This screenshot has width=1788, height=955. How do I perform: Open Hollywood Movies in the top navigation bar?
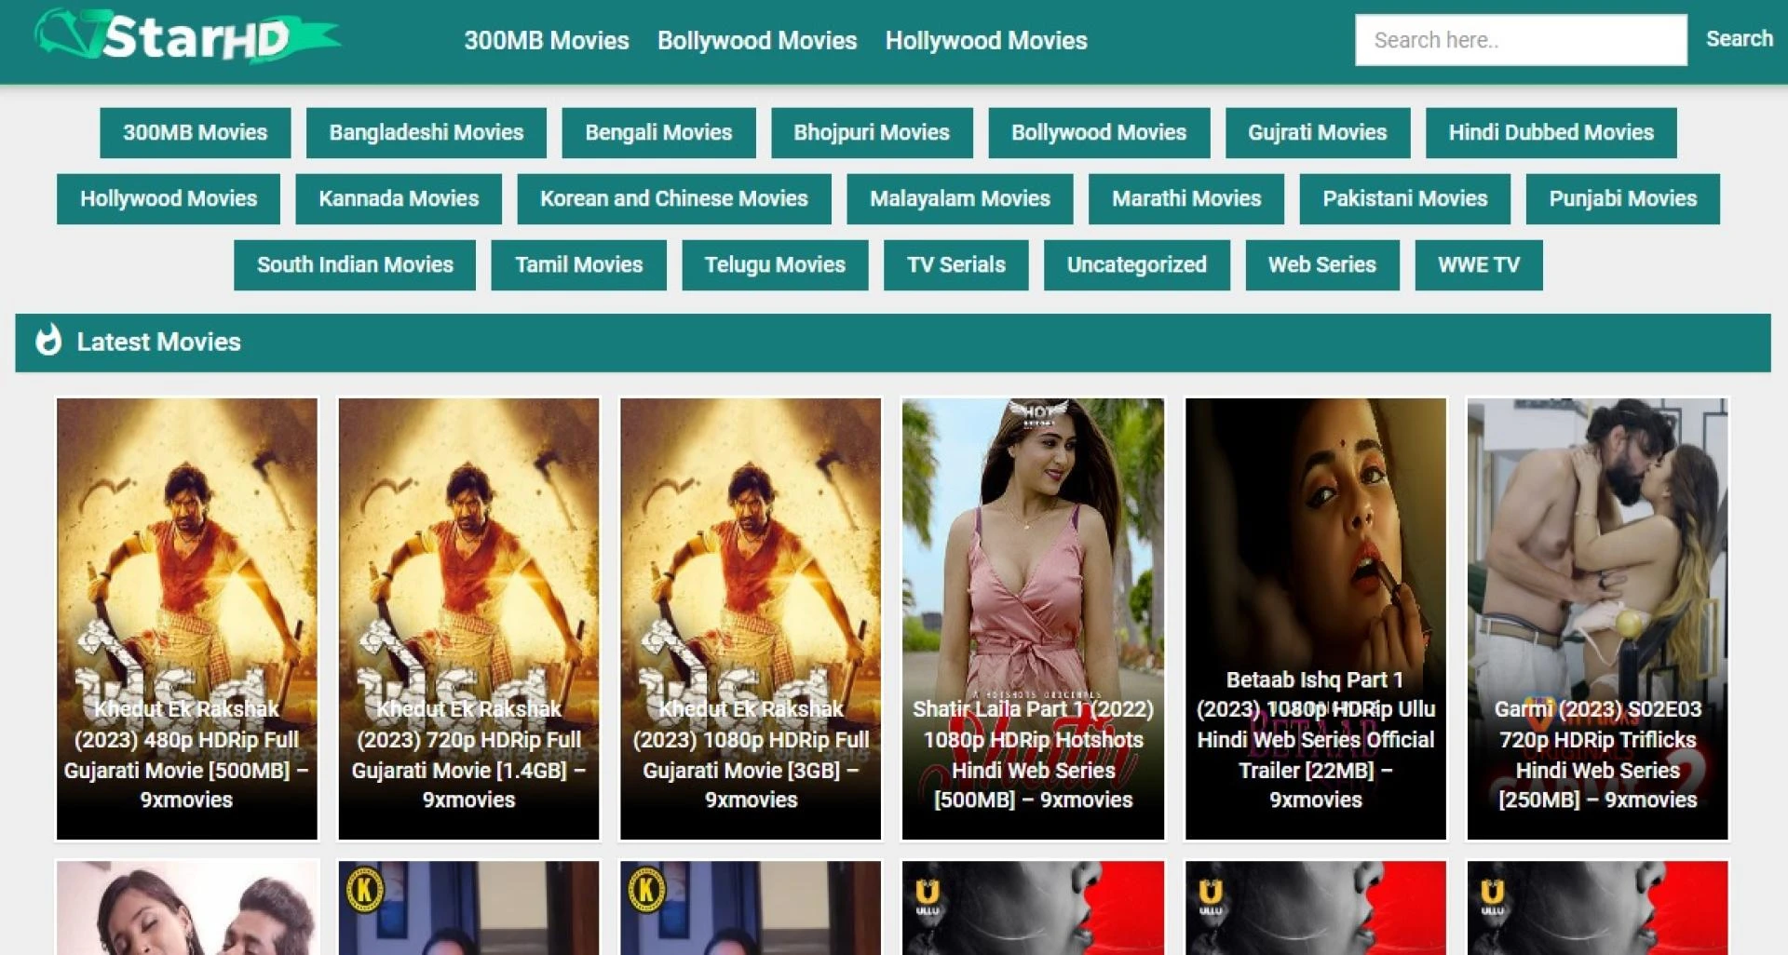(x=986, y=40)
